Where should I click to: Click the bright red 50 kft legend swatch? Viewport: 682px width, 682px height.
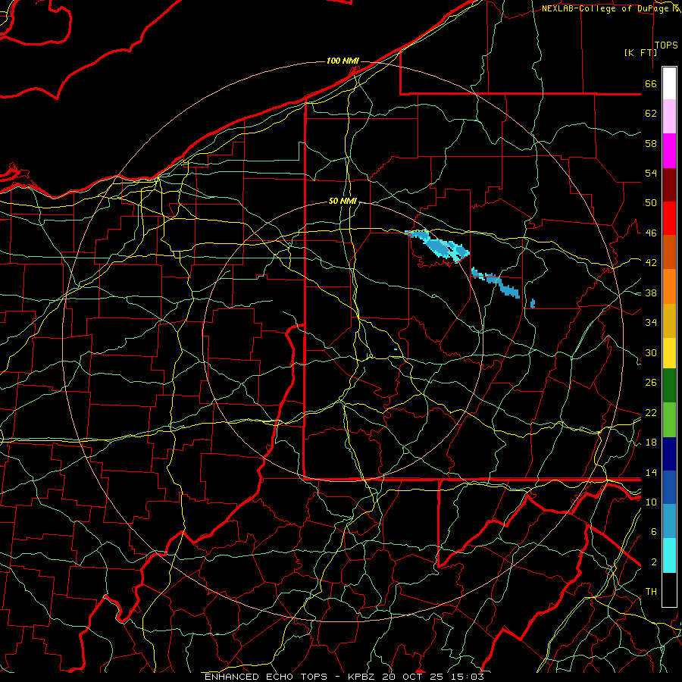coord(669,218)
